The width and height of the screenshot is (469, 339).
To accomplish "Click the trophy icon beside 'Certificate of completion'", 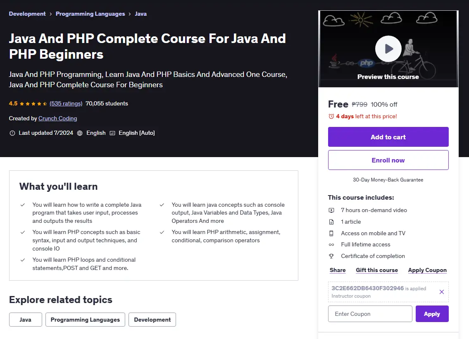I will (x=331, y=256).
